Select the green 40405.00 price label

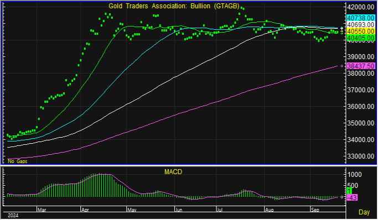click(x=361, y=38)
